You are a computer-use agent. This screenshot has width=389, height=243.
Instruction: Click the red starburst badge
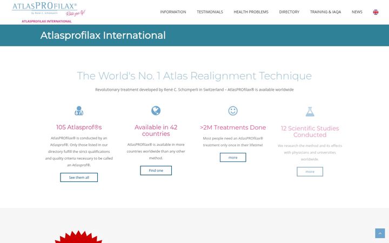pos(78,237)
